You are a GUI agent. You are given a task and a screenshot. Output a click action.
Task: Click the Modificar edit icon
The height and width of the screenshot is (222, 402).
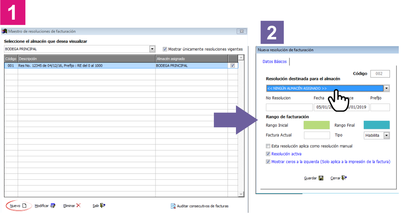coord(53,206)
